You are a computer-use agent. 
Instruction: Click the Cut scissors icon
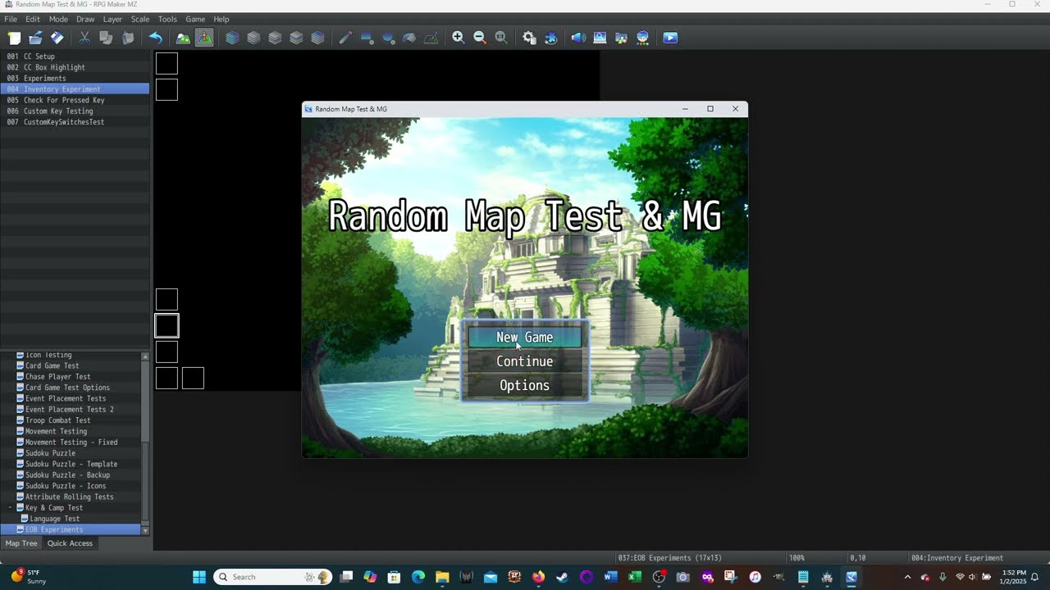(84, 38)
